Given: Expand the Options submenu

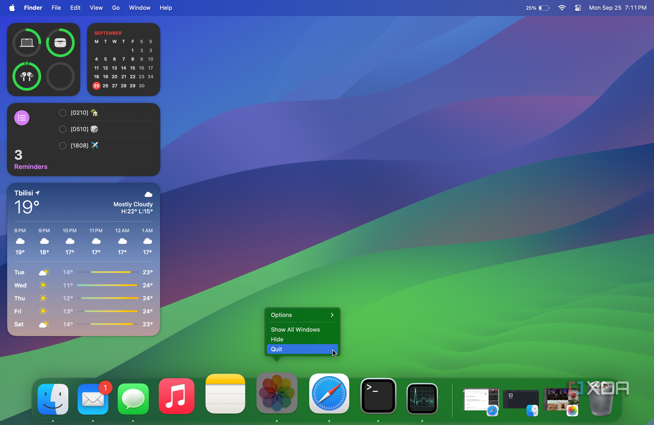Looking at the screenshot, I should click(x=302, y=315).
